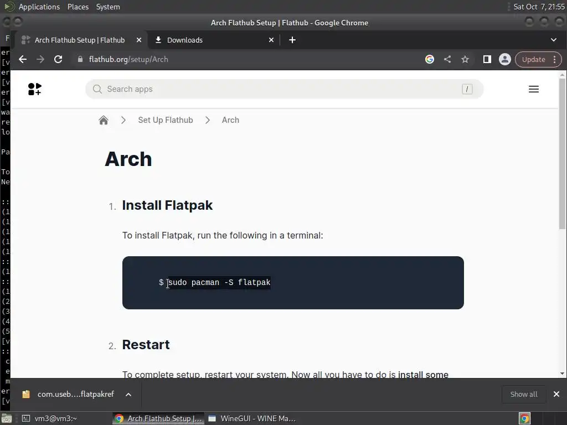Open Chrome three-dot menu

pos(555,59)
